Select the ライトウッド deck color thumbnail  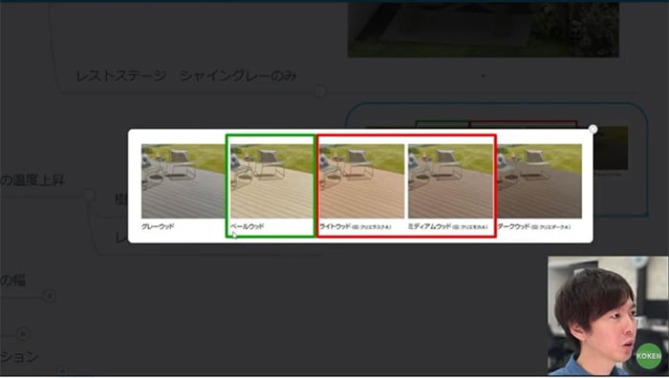point(361,181)
